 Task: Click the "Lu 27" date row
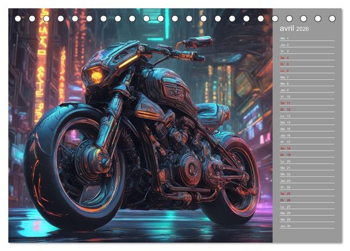pyautogui.click(x=307, y=206)
